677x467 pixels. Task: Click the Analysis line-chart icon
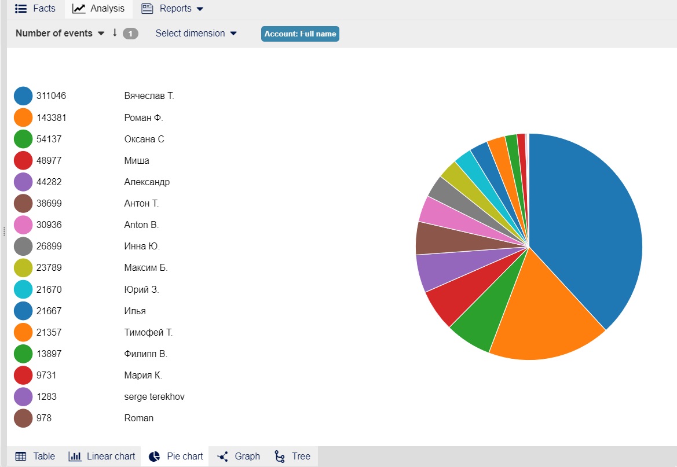78,8
